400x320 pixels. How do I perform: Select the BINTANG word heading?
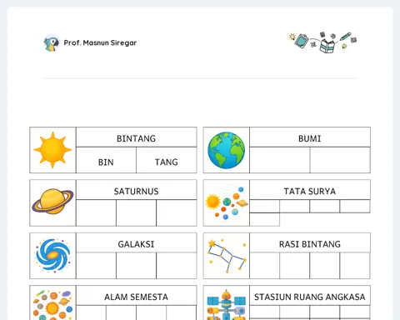coord(136,138)
